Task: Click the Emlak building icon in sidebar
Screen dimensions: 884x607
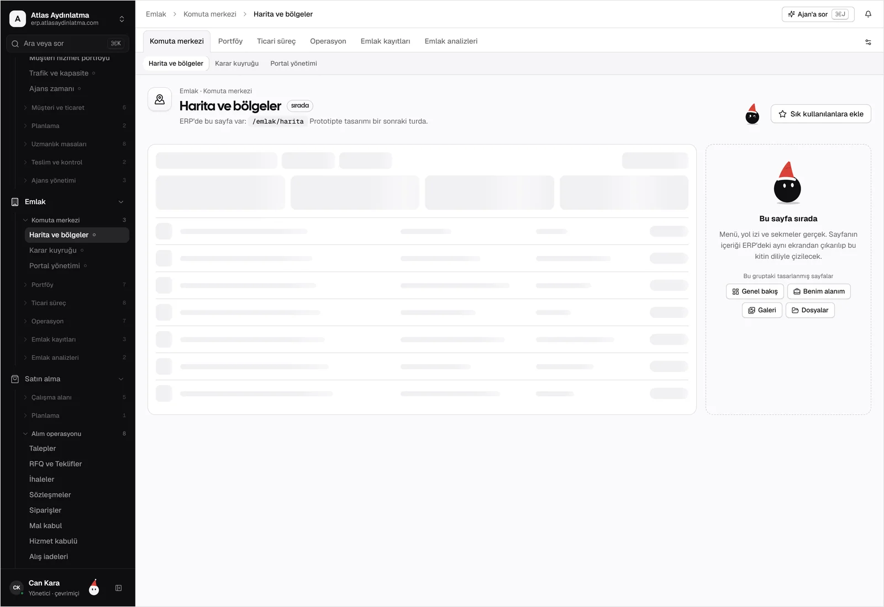Action: click(15, 202)
